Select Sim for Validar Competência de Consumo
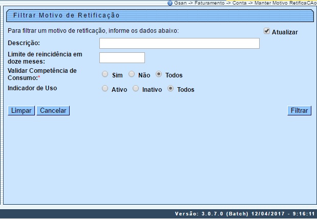The width and height of the screenshot is (317, 219). coord(105,74)
